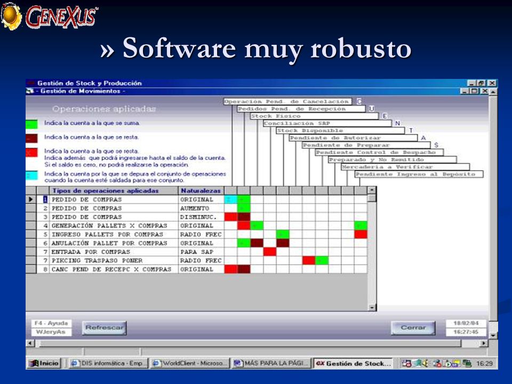The height and width of the screenshot is (384, 512).
Task: Minimize the Gestión de Movimientos inner window
Action: point(465,91)
